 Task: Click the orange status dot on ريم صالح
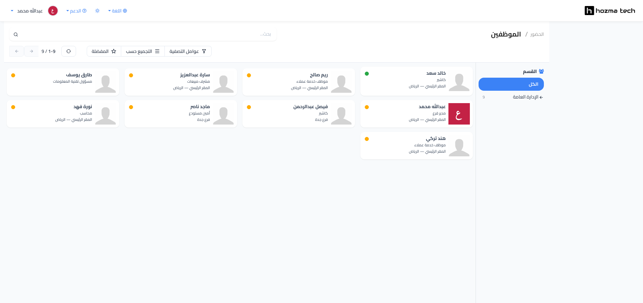pyautogui.click(x=249, y=75)
